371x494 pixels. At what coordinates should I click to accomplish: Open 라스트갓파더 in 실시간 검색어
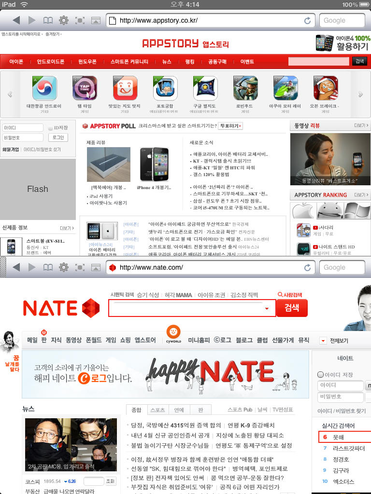(x=349, y=448)
